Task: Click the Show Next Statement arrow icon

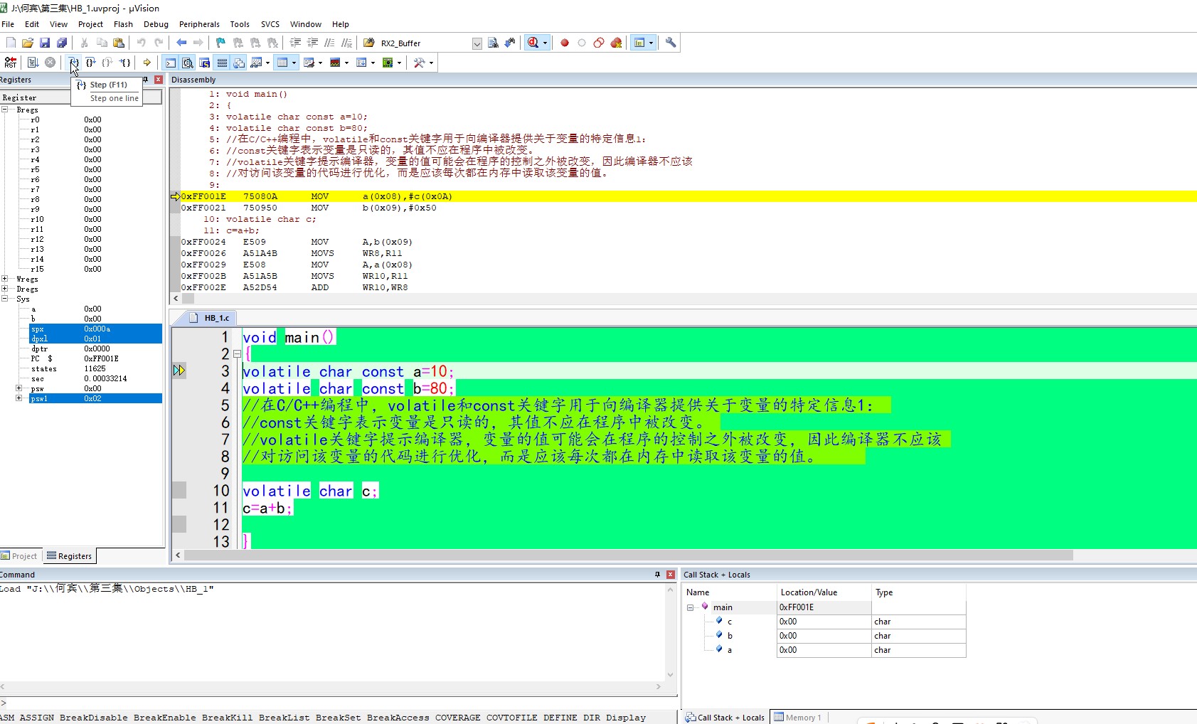Action: [147, 63]
